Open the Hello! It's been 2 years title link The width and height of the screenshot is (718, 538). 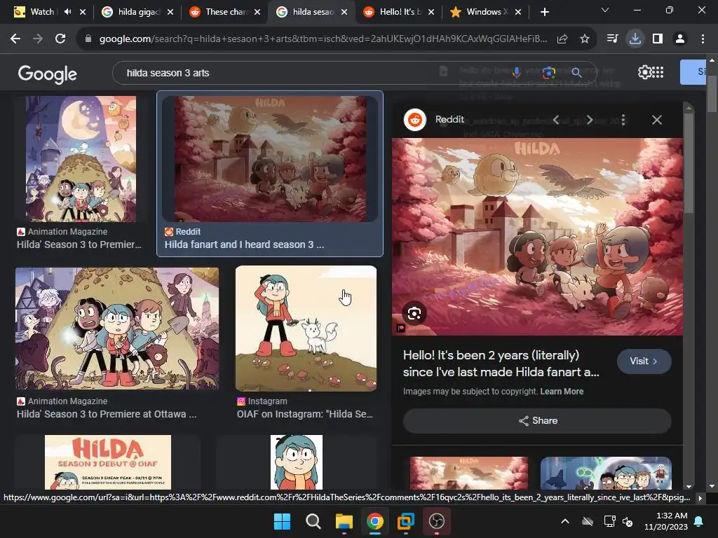tap(501, 364)
